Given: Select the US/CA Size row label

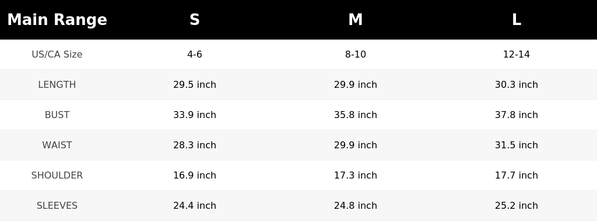Looking at the screenshot, I should point(57,54).
